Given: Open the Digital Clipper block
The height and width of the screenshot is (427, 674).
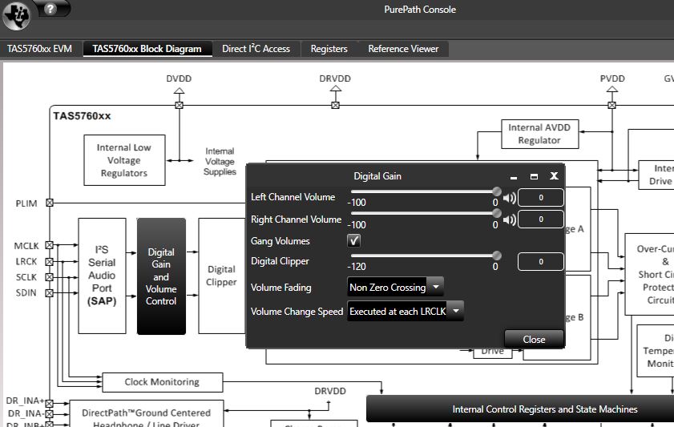Looking at the screenshot, I should [222, 276].
